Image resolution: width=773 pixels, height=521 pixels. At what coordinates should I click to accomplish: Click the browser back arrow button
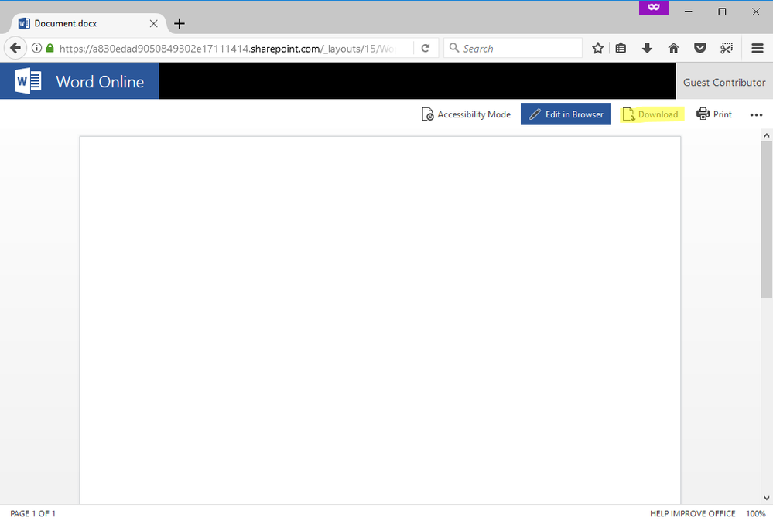coord(15,48)
